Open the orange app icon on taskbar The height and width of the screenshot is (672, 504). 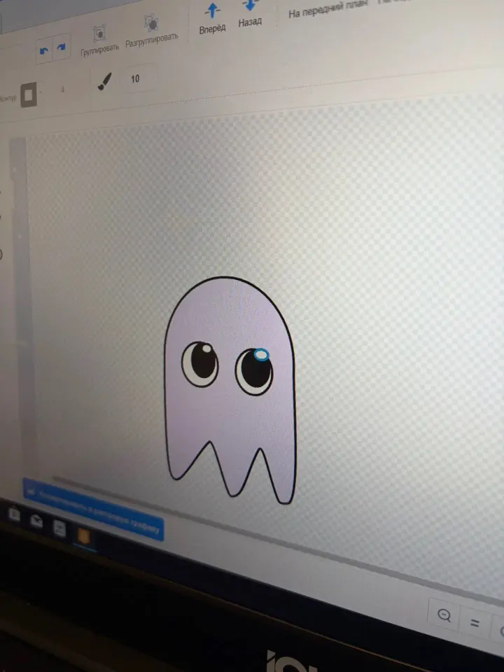click(x=83, y=535)
